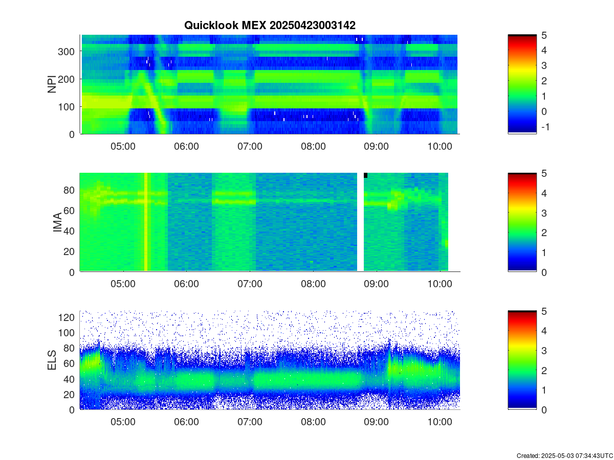Viewport: 614px width, 460px height.
Task: Click the 07:00 tick under IMA plot
Action: 250,284
